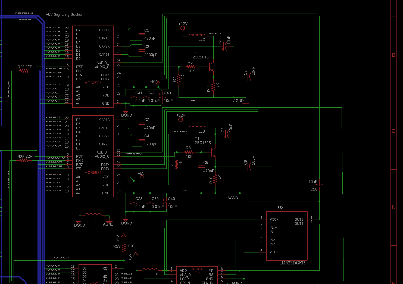Click the L11 inductor between DGND and AGND

93,215
